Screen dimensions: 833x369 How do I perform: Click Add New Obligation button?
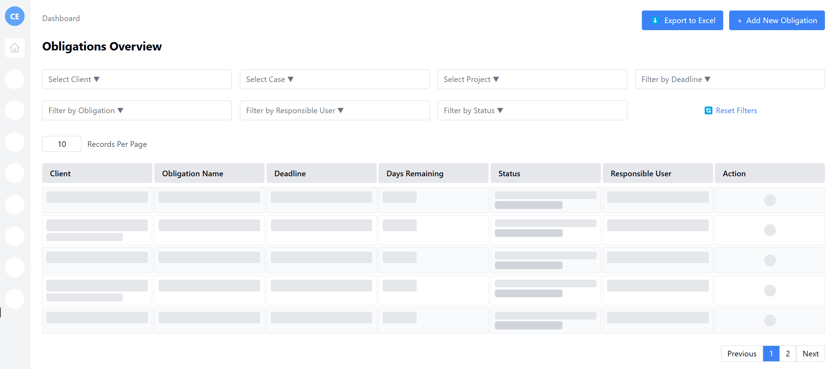pyautogui.click(x=777, y=20)
